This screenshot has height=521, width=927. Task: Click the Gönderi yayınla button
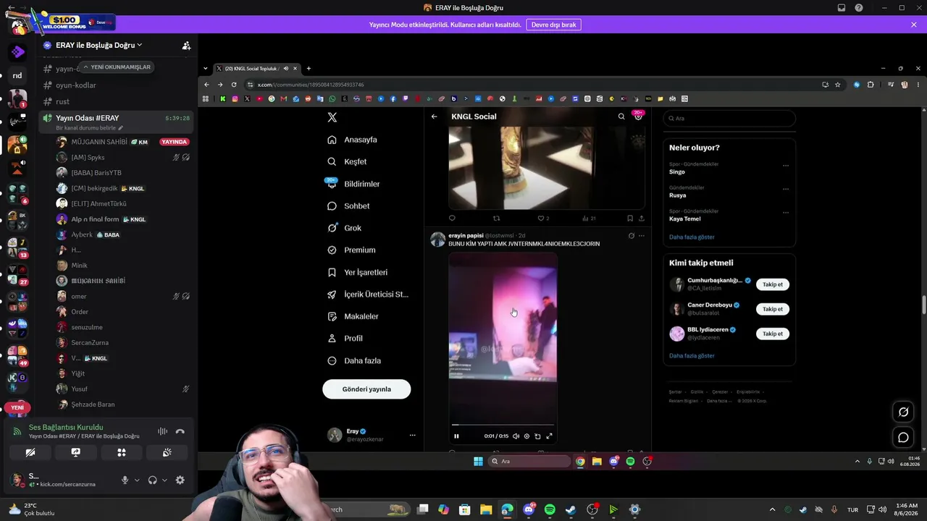point(366,389)
